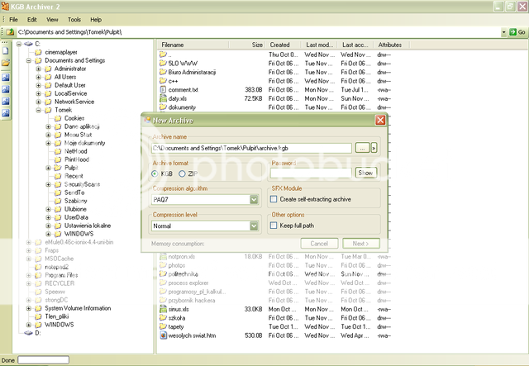Open the View menu
529x366 pixels.
click(52, 20)
